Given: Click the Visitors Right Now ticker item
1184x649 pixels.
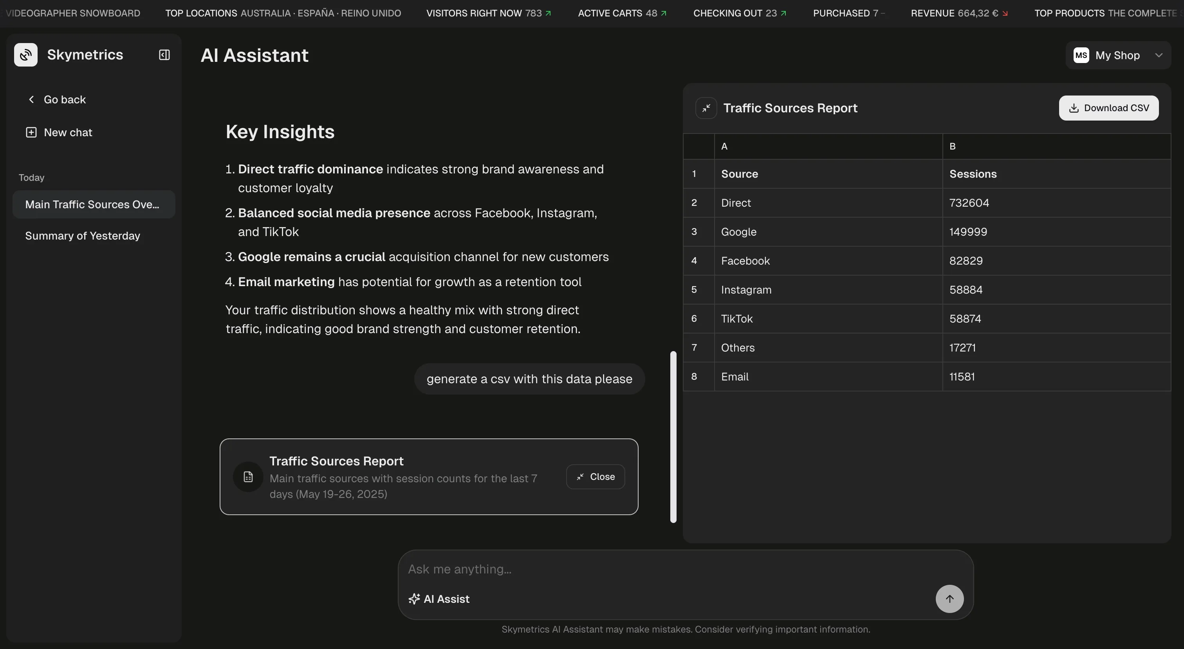Looking at the screenshot, I should [x=488, y=13].
